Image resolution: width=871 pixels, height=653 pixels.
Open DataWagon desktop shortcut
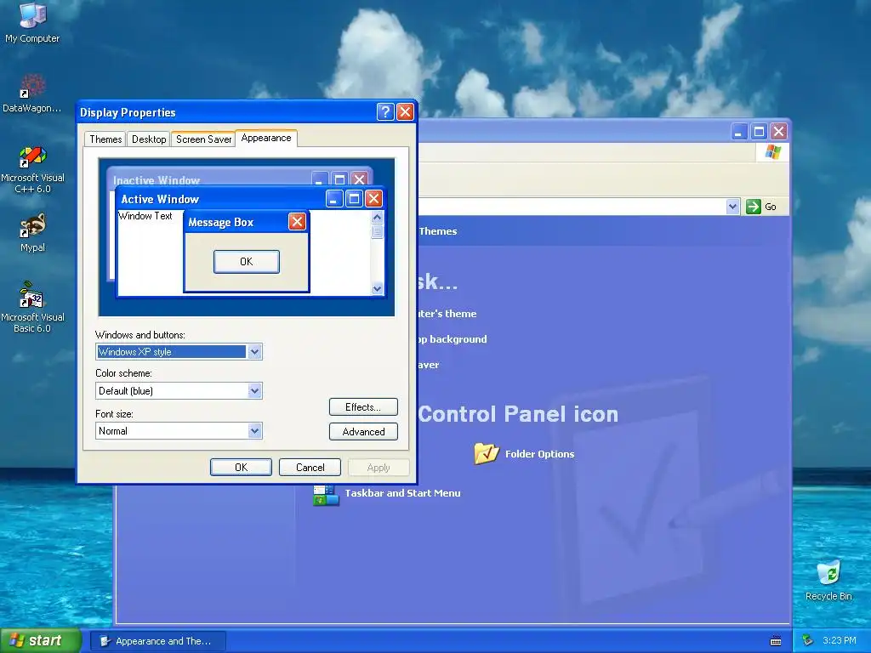[32, 94]
